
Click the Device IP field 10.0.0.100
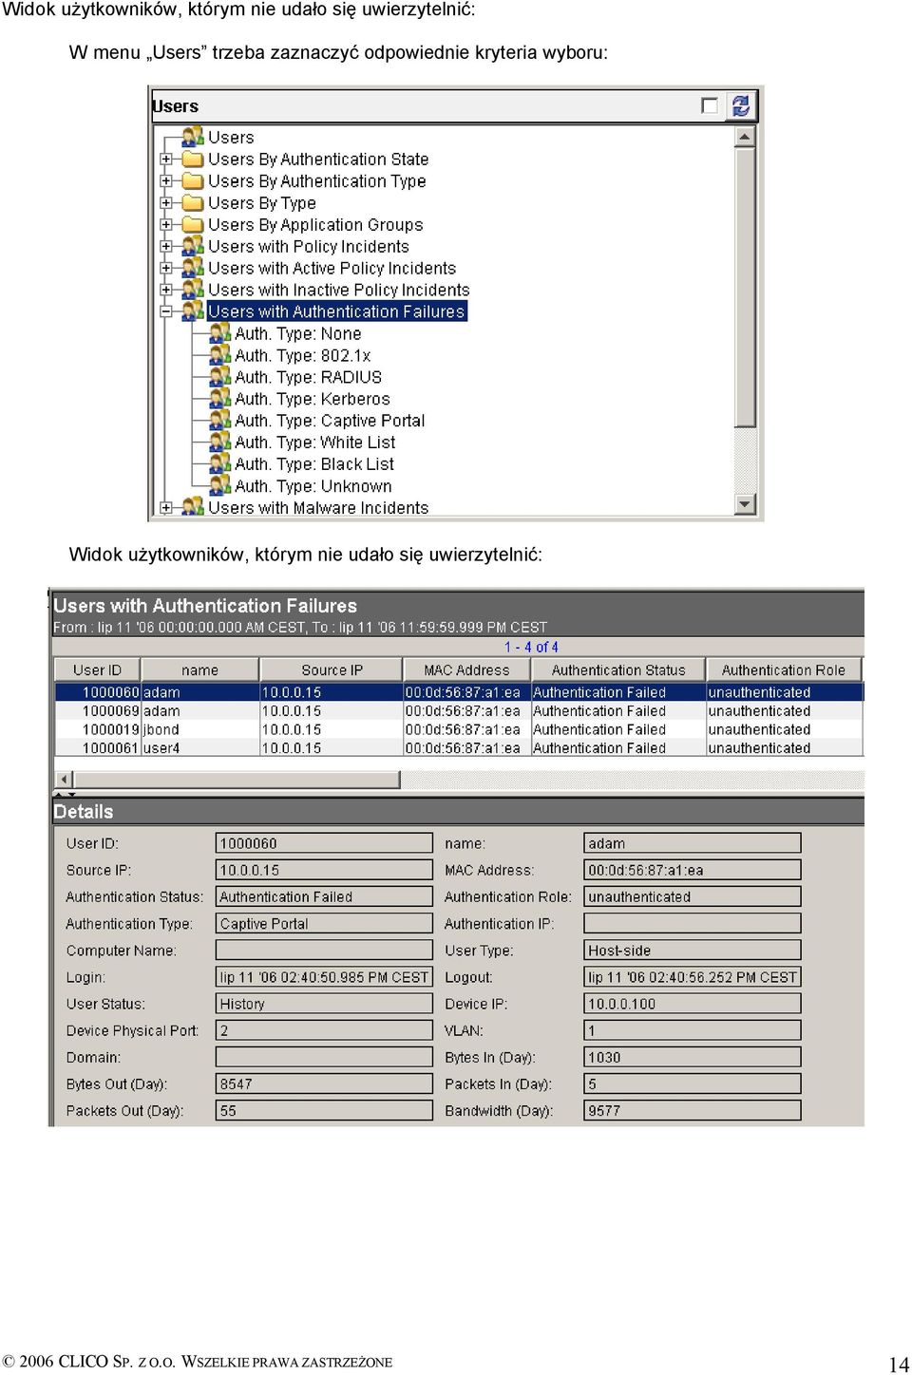(x=693, y=1004)
